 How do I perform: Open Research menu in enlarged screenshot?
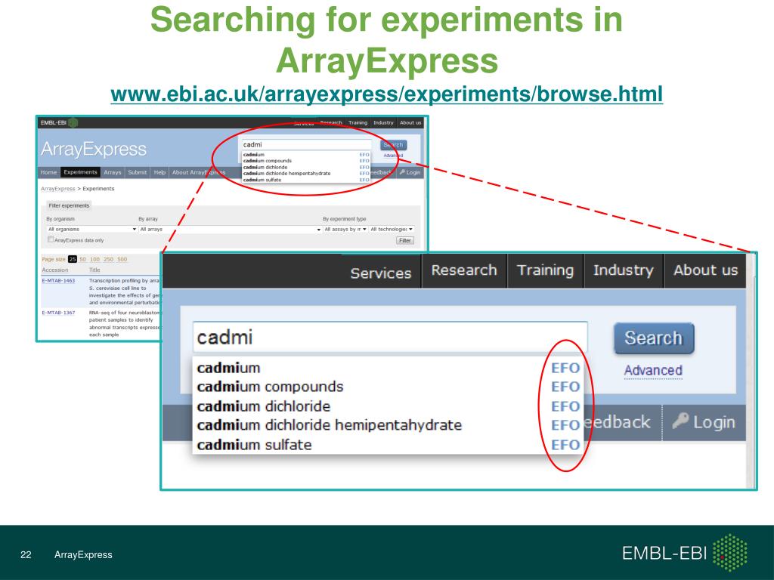click(x=464, y=270)
